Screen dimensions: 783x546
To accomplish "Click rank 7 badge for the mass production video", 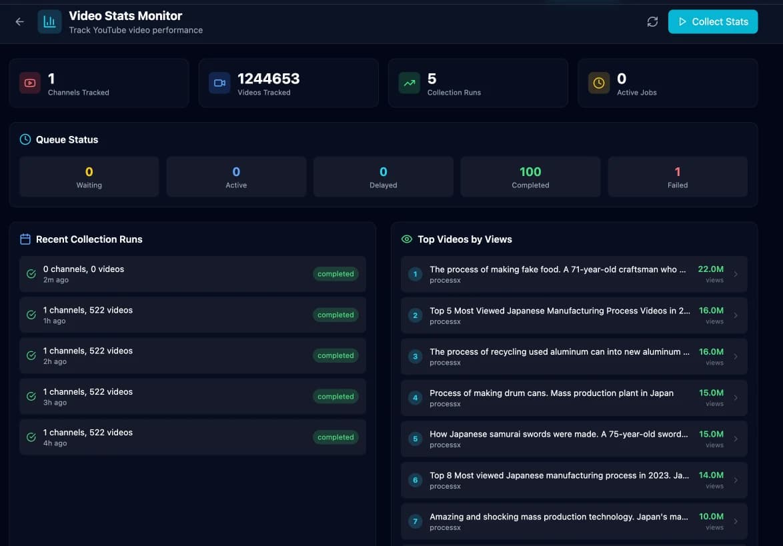I will (415, 521).
